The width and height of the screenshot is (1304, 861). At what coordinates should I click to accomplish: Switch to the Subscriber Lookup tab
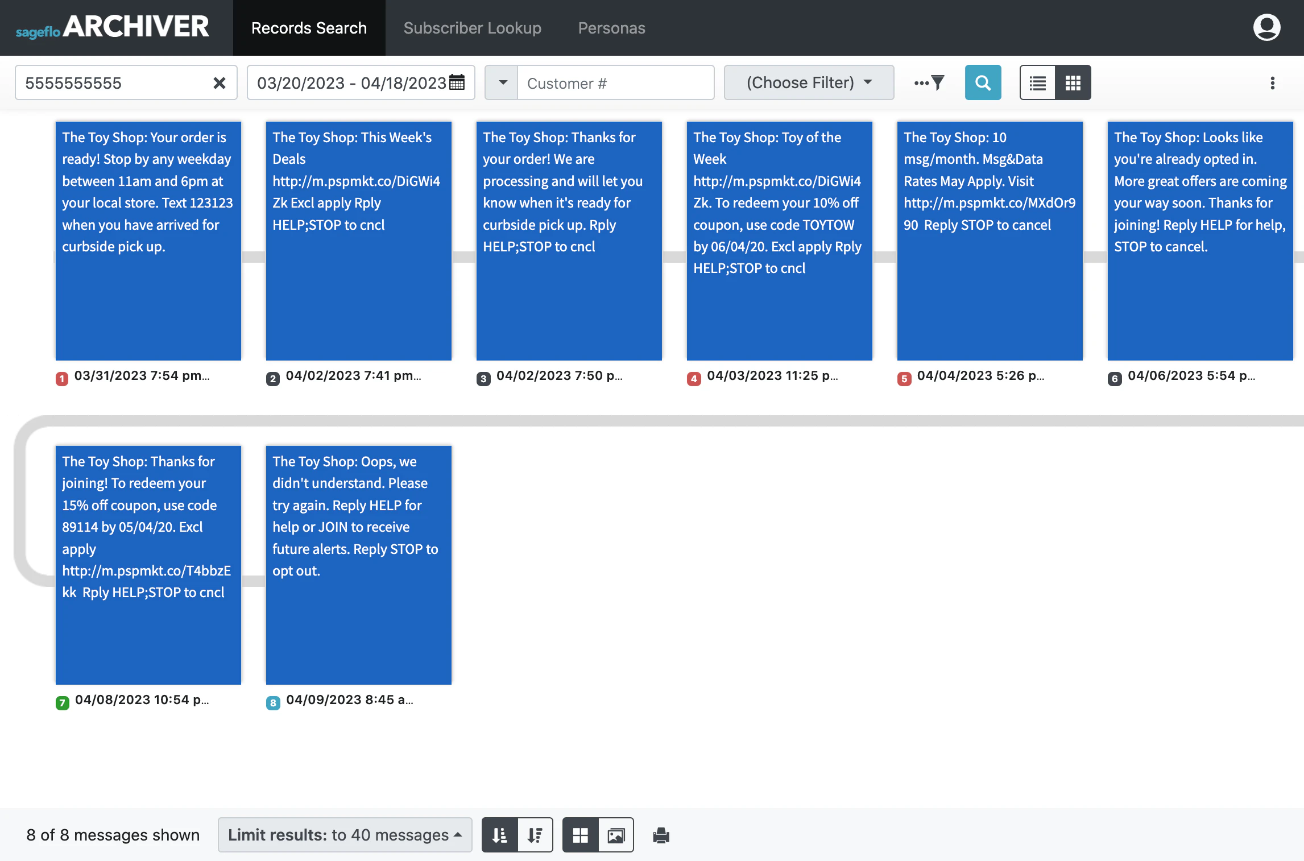point(473,27)
